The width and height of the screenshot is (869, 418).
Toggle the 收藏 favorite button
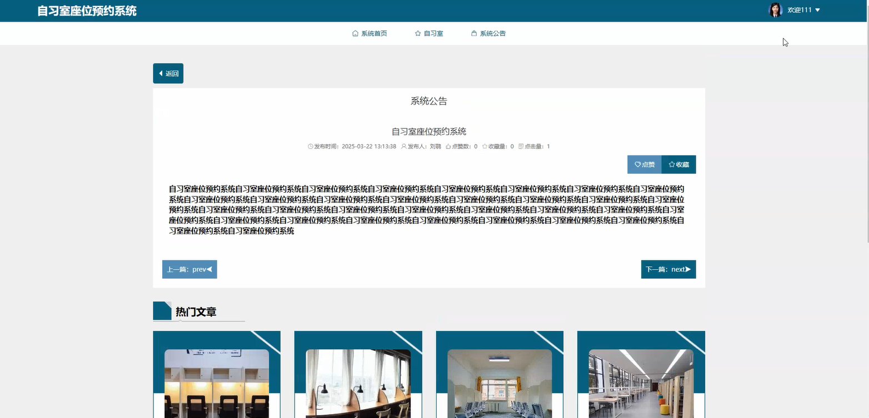tap(678, 164)
